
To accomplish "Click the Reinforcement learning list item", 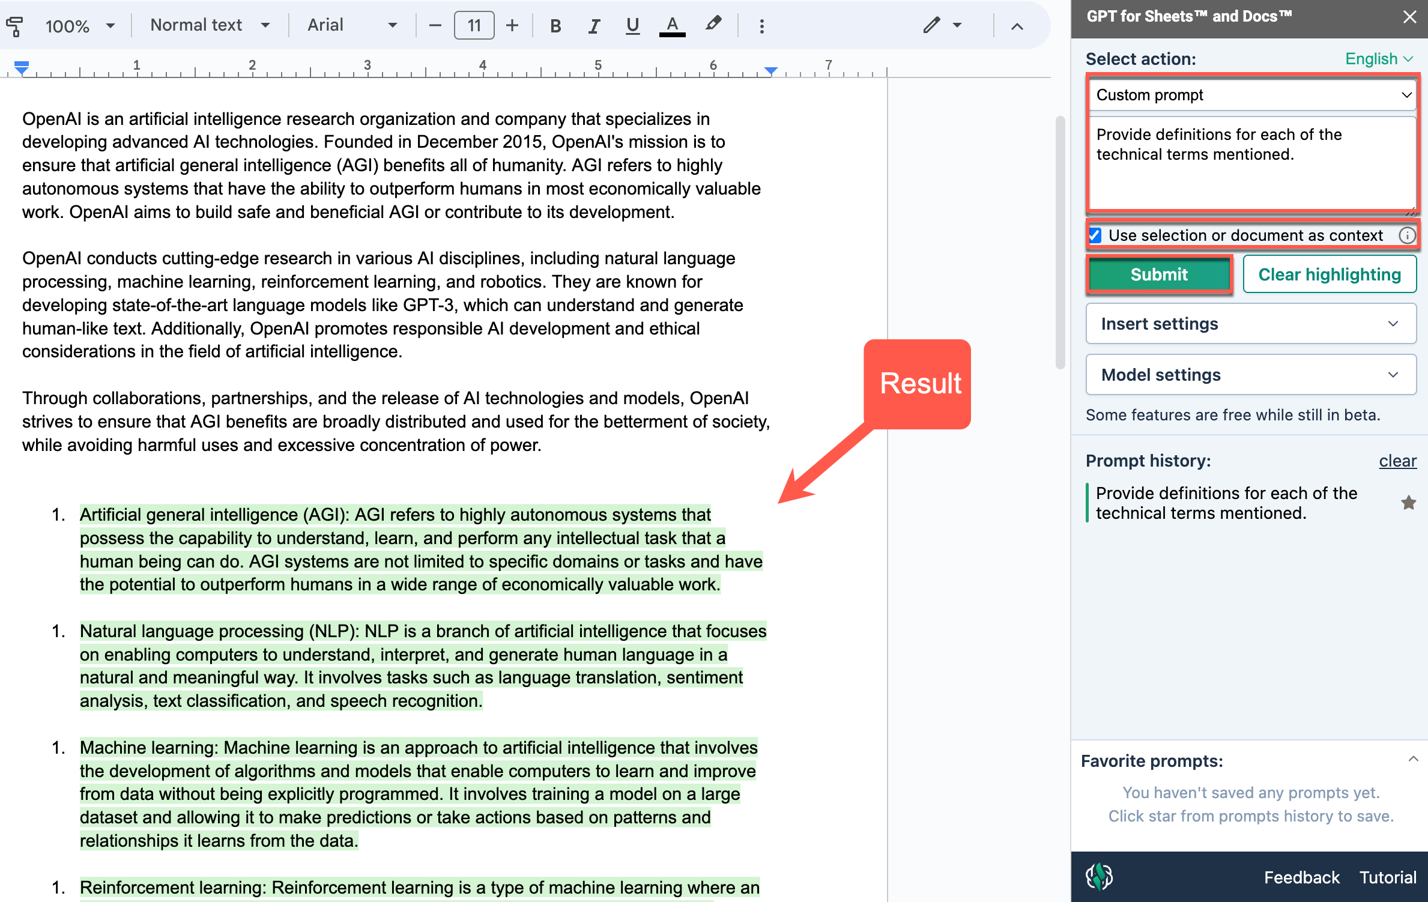I will [419, 888].
